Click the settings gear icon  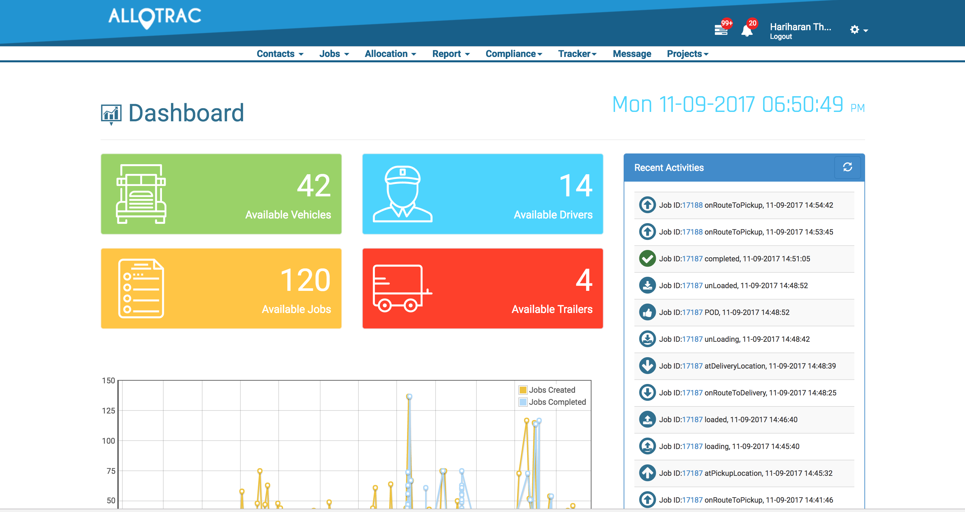coord(854,29)
